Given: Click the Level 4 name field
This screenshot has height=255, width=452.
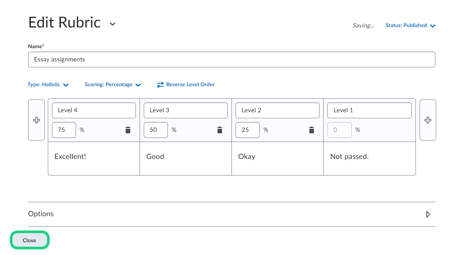Looking at the screenshot, I should (94, 110).
